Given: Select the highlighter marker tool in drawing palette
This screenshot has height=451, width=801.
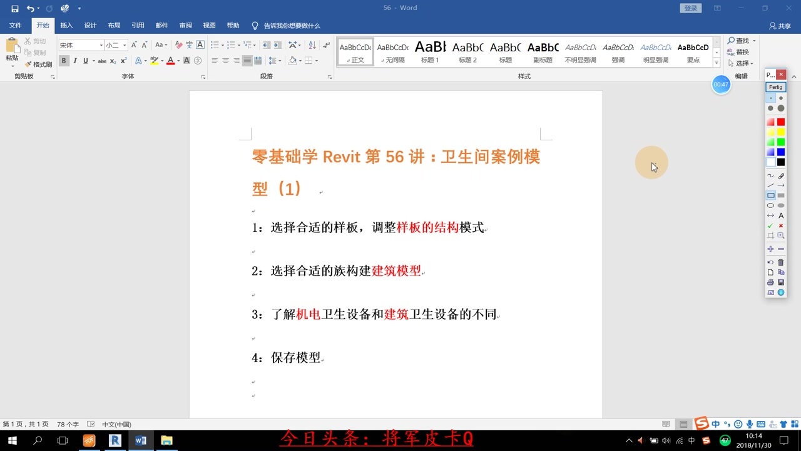Looking at the screenshot, I should pos(781,176).
